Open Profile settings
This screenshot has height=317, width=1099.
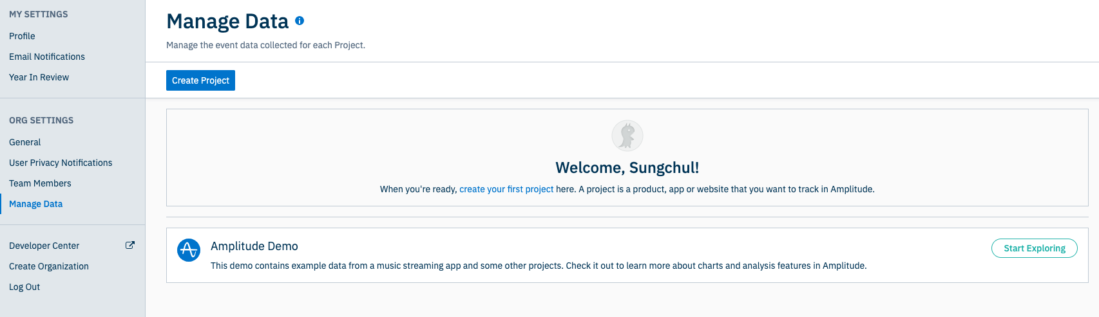tap(22, 36)
